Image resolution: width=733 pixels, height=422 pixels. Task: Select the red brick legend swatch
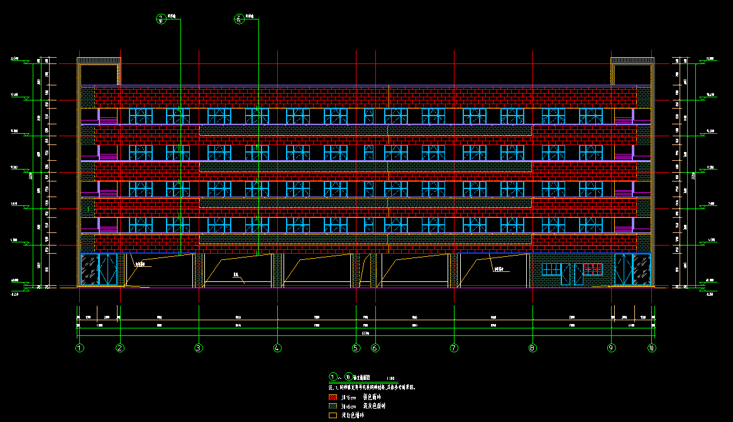click(x=333, y=398)
